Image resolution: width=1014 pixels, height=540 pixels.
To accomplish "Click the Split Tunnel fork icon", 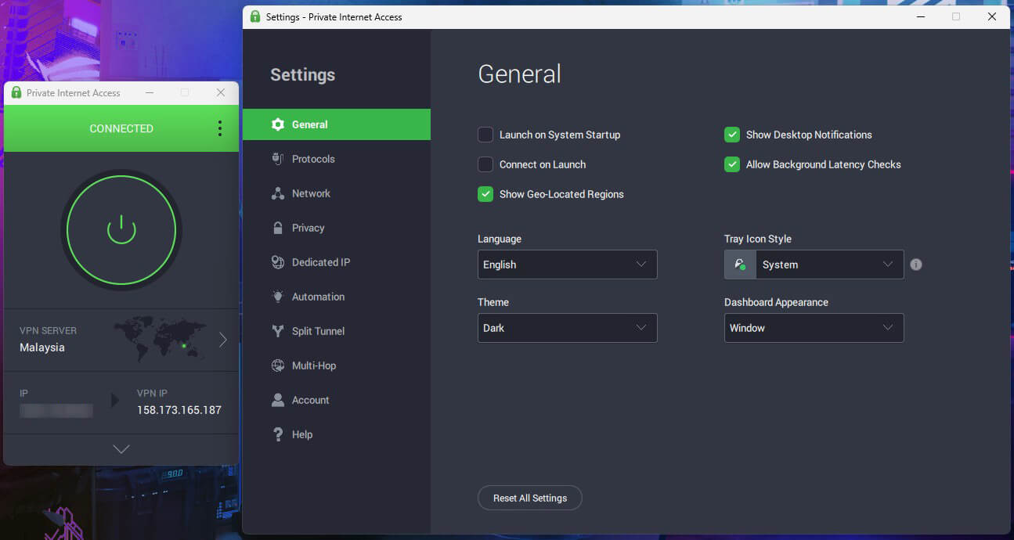I will (278, 331).
